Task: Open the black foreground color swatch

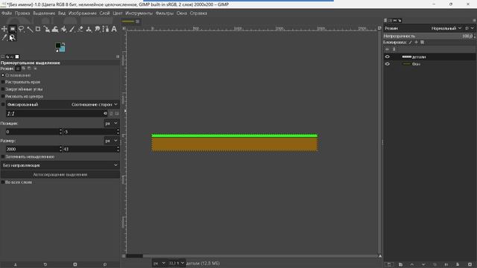Action: click(x=58, y=45)
